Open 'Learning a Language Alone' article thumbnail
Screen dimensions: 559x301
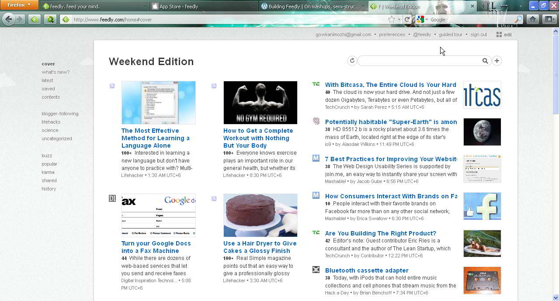pyautogui.click(x=159, y=103)
